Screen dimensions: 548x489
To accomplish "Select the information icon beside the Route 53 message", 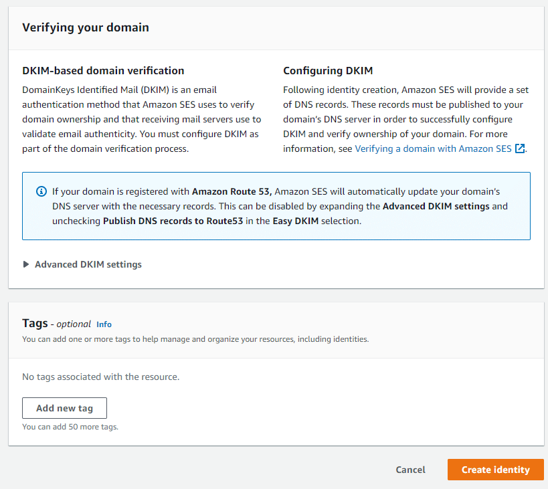I will (41, 191).
